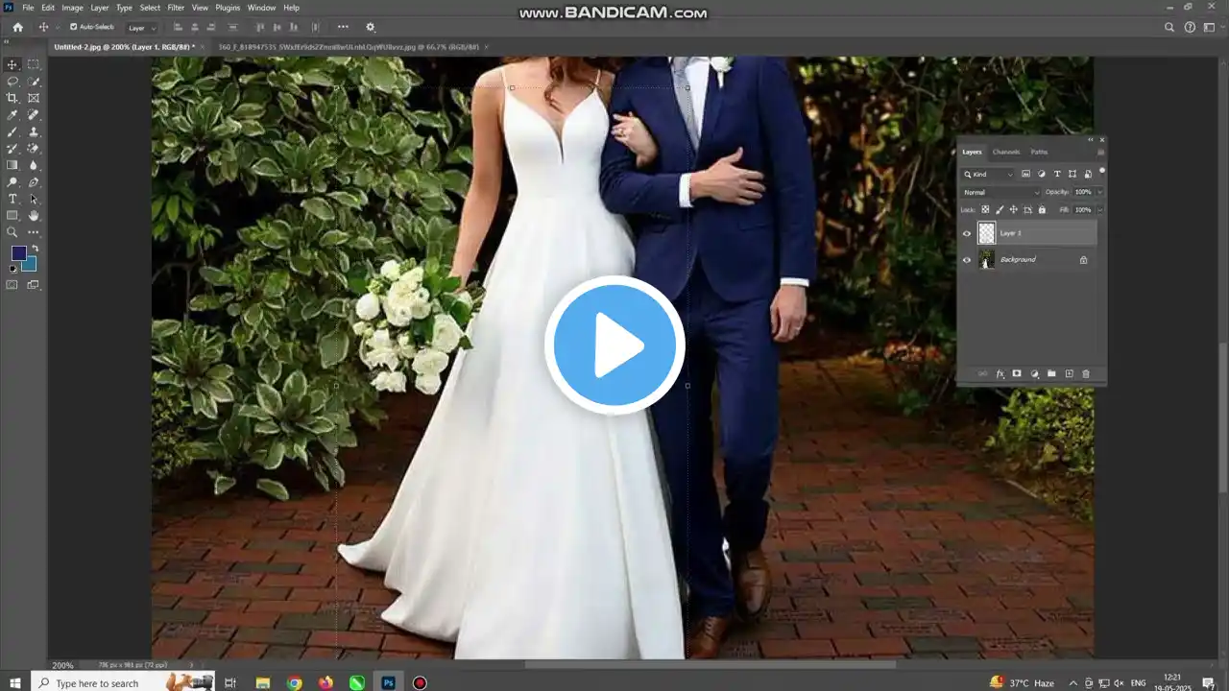Swap foreground and background colors
The image size is (1229, 691).
coord(35,250)
